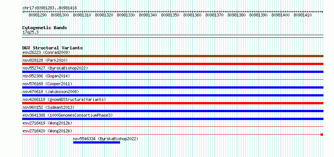
Task: Click ruler position 80981330
Action: pyautogui.click(x=126, y=15)
